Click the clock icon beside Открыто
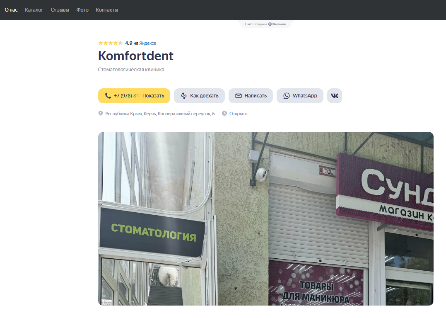Viewport: 446px width, 318px height. coord(224,113)
